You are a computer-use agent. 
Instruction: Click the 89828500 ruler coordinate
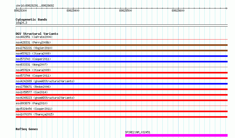pos(125,11)
